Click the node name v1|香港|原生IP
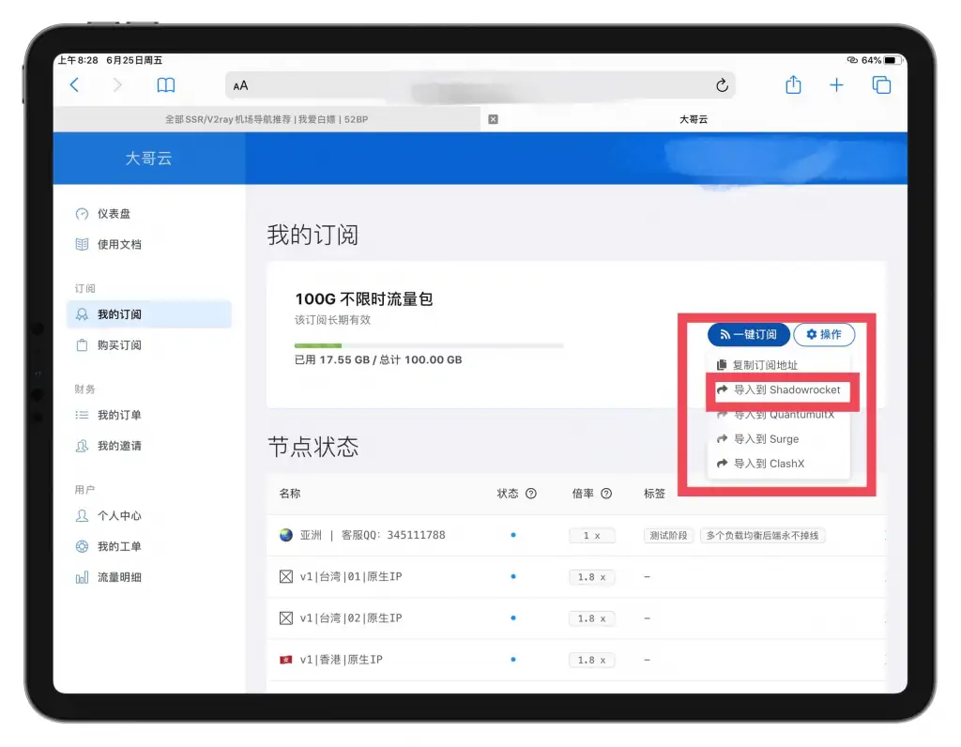Screen dimensions: 961x747 (342, 660)
